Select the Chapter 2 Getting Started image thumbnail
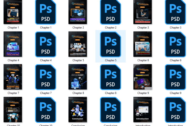Viewport: 190px width, 126px height. (78, 12)
